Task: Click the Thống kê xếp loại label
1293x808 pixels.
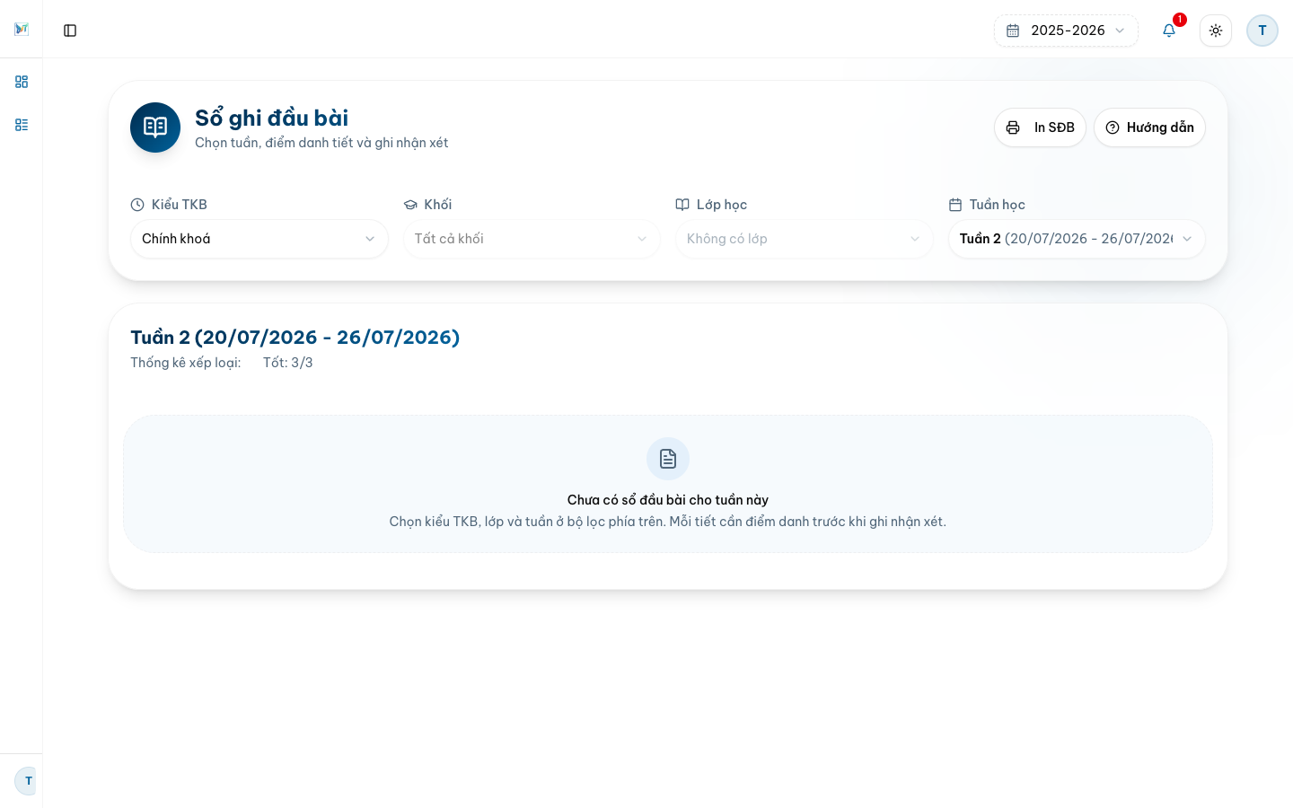Action: (186, 363)
